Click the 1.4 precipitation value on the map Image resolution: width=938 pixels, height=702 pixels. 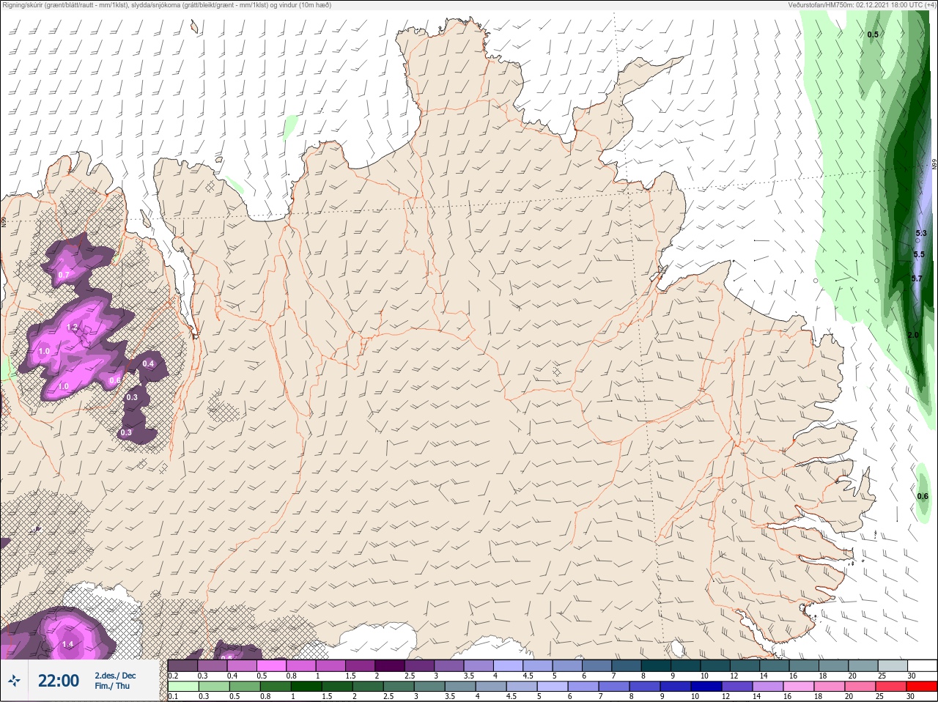68,645
